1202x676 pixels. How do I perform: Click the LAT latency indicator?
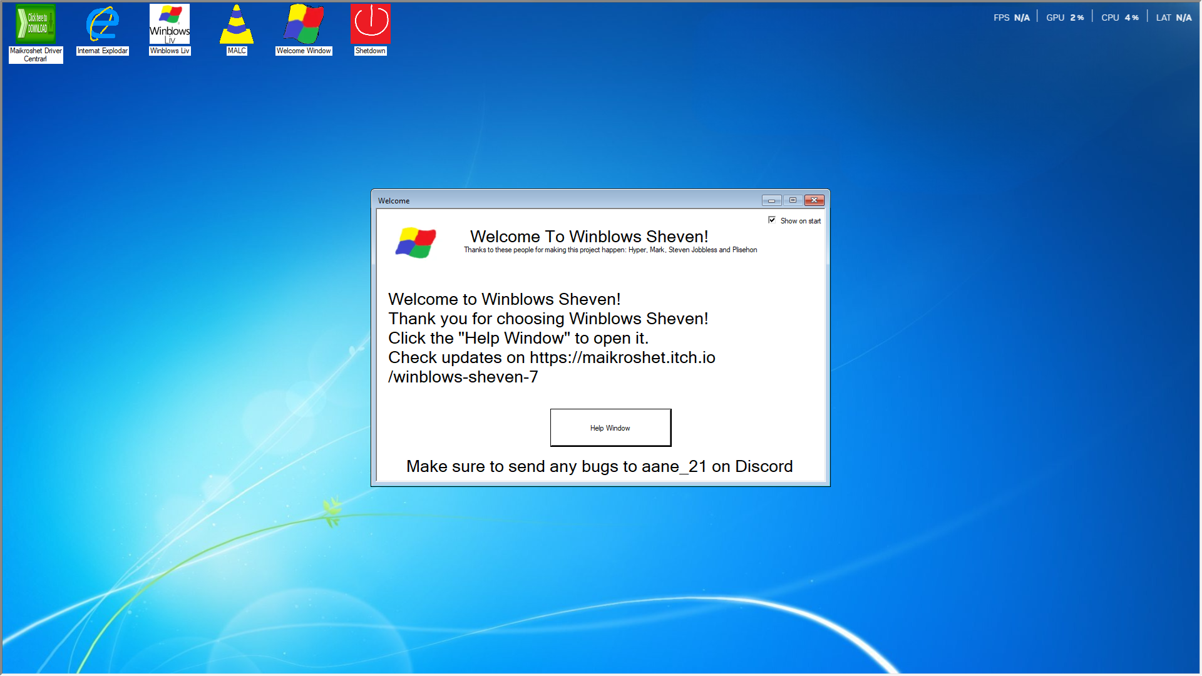click(x=1173, y=18)
